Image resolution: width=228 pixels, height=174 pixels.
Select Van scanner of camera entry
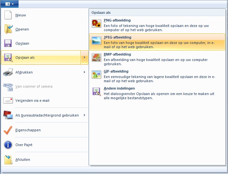click(x=45, y=86)
